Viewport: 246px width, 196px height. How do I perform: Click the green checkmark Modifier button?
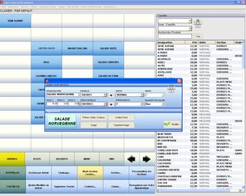[x=172, y=124]
